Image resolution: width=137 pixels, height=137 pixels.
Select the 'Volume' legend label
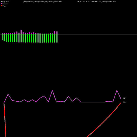5,4
